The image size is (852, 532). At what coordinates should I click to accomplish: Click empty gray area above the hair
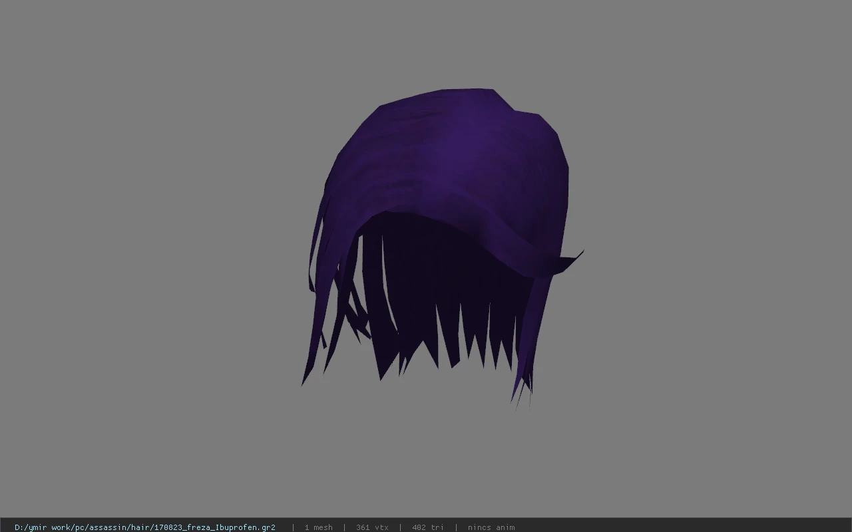[x=439, y=43]
